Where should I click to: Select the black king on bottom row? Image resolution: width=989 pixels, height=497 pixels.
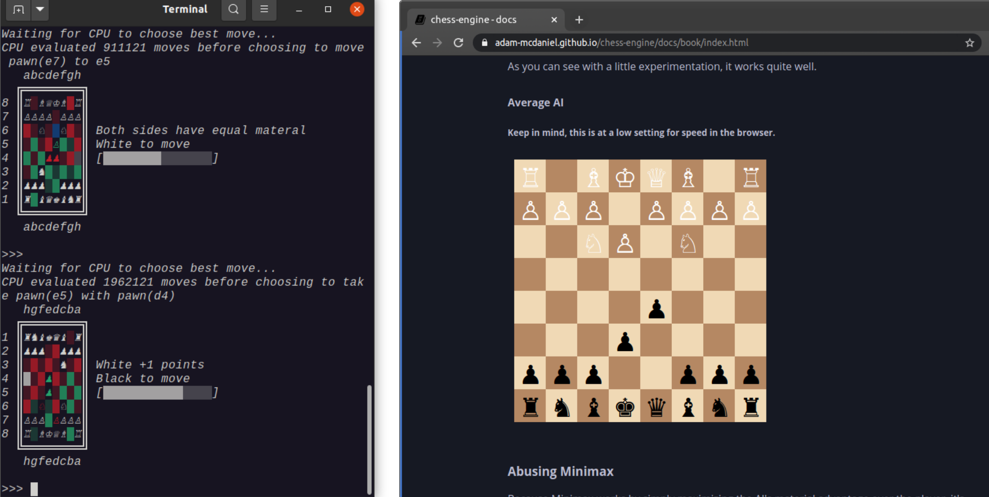(x=625, y=407)
